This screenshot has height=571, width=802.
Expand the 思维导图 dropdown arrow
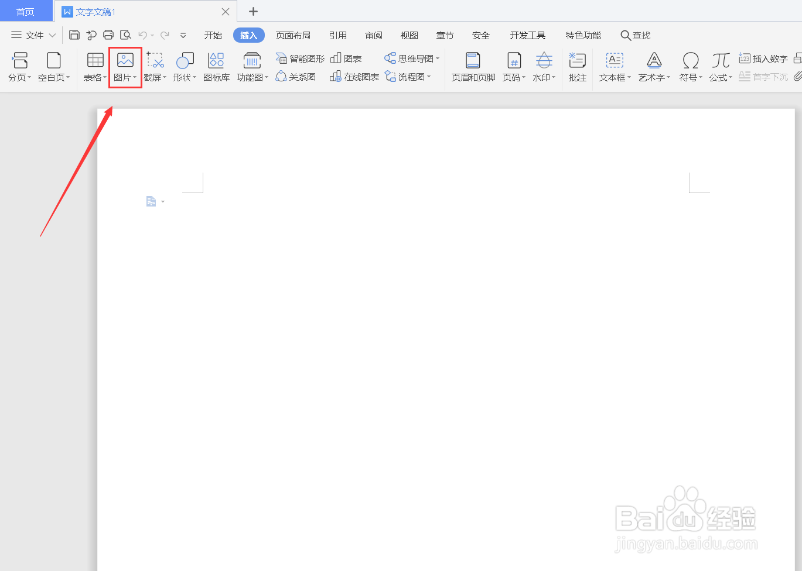[438, 59]
